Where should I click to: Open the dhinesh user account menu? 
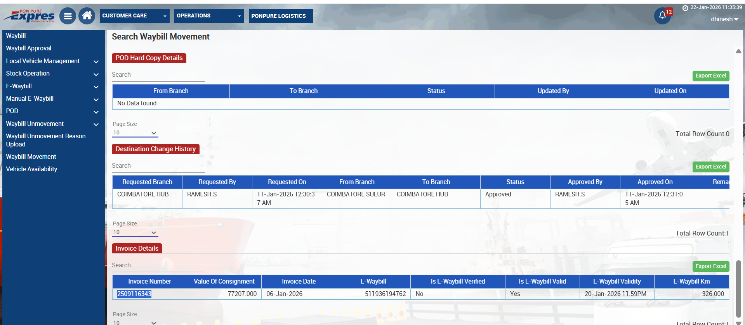[724, 19]
